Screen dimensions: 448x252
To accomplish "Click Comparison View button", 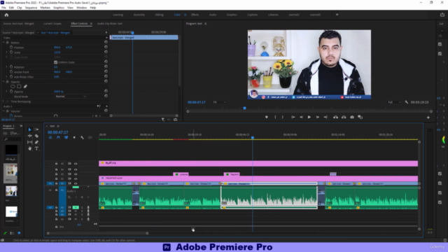I will pos(360,117).
